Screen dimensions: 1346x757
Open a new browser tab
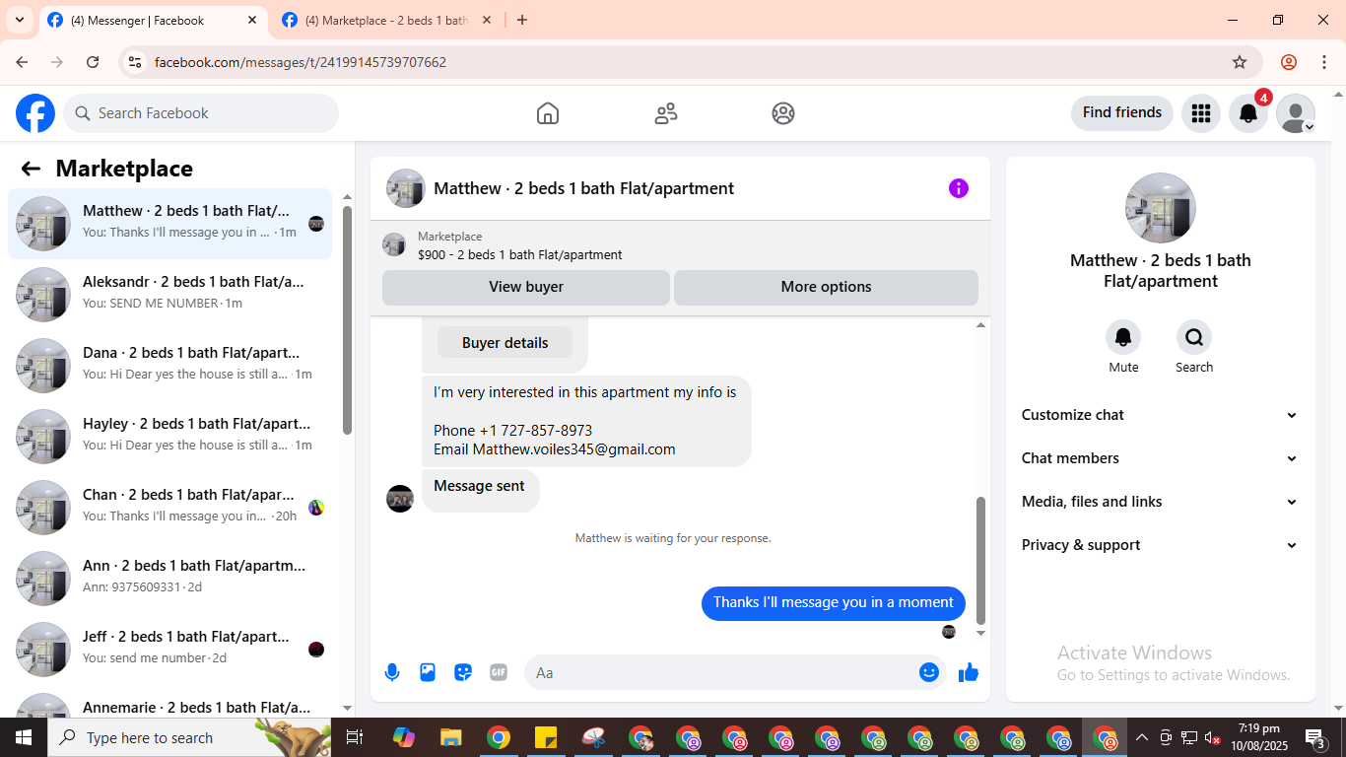522,20
